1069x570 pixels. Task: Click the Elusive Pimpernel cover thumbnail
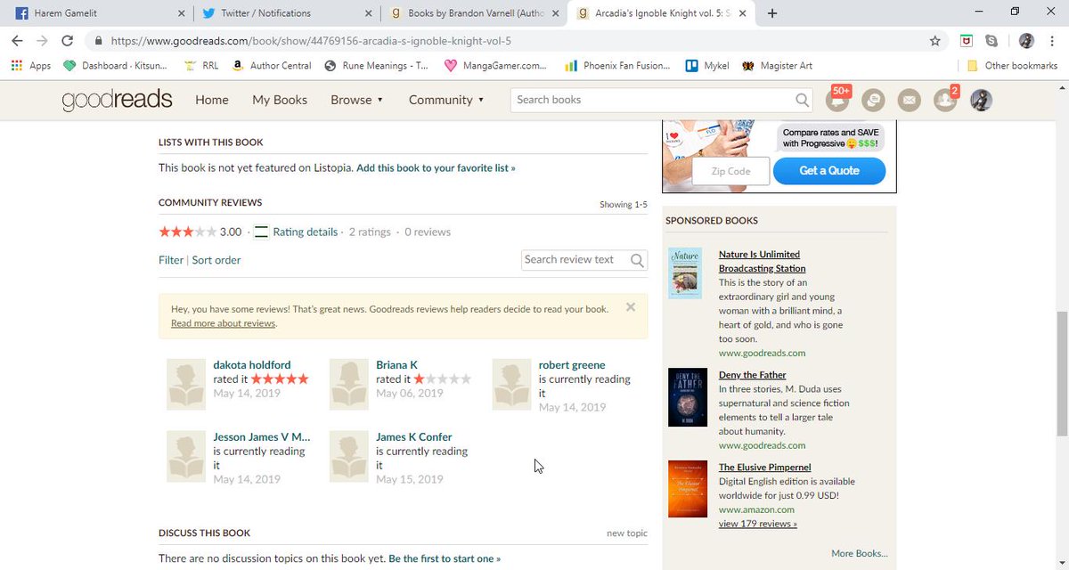688,489
